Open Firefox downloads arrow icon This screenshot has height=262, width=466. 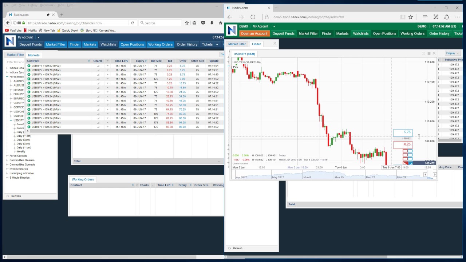tap(212, 23)
